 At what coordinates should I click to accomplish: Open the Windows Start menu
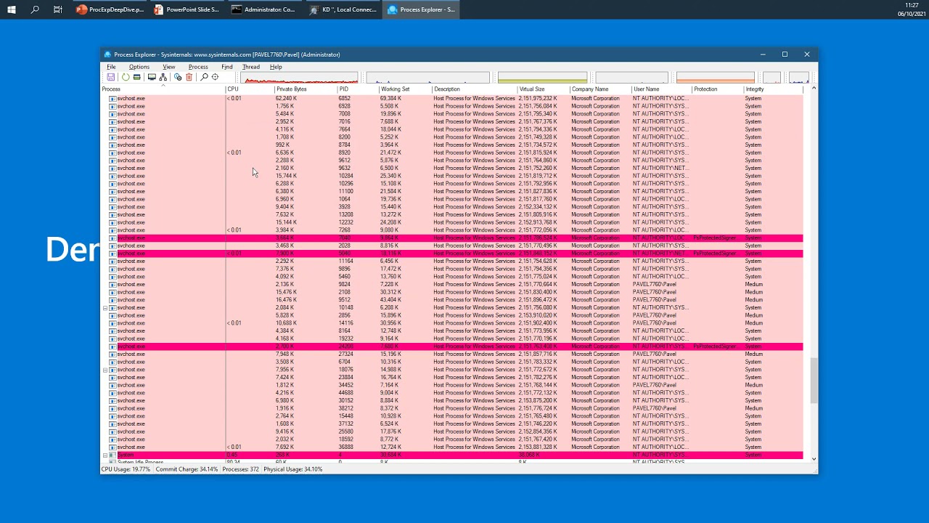click(x=12, y=9)
